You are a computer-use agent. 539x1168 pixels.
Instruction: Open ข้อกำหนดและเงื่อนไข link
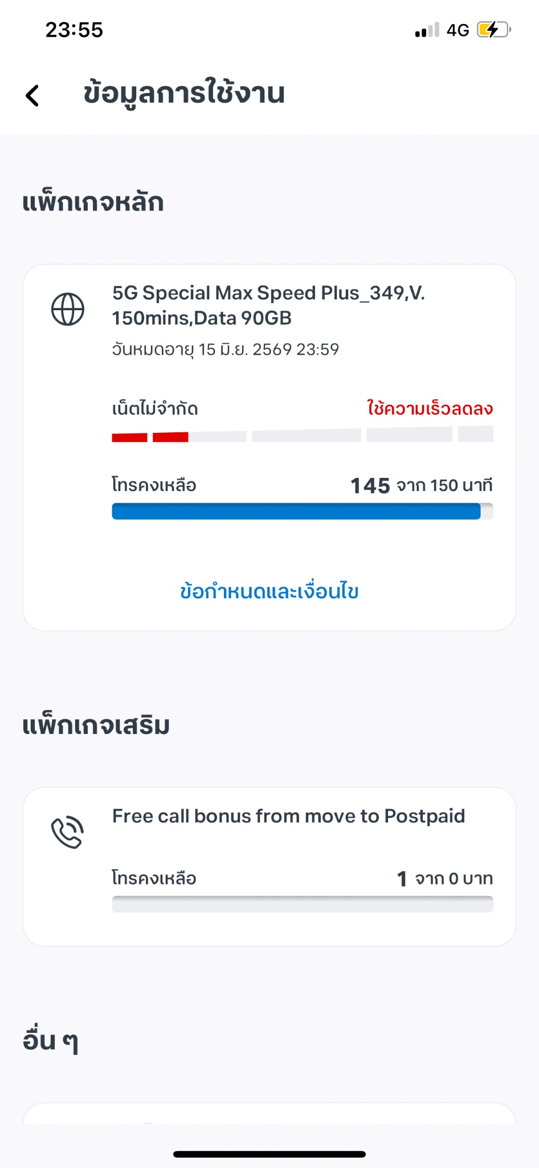269,591
